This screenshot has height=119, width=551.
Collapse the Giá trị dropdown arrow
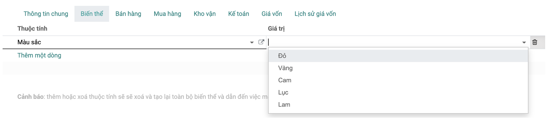pos(524,43)
